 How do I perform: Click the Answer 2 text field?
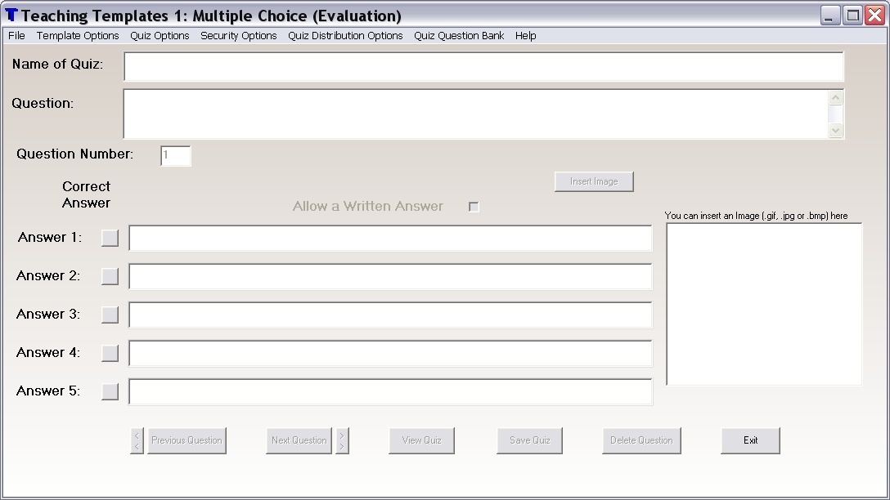(x=390, y=277)
